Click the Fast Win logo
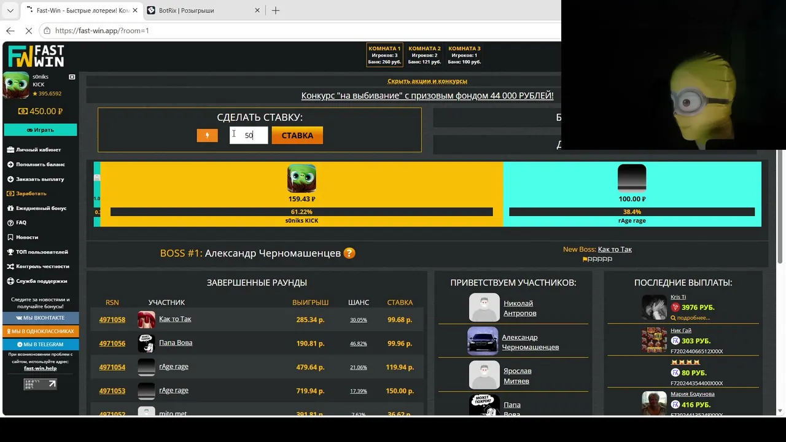 (x=36, y=56)
